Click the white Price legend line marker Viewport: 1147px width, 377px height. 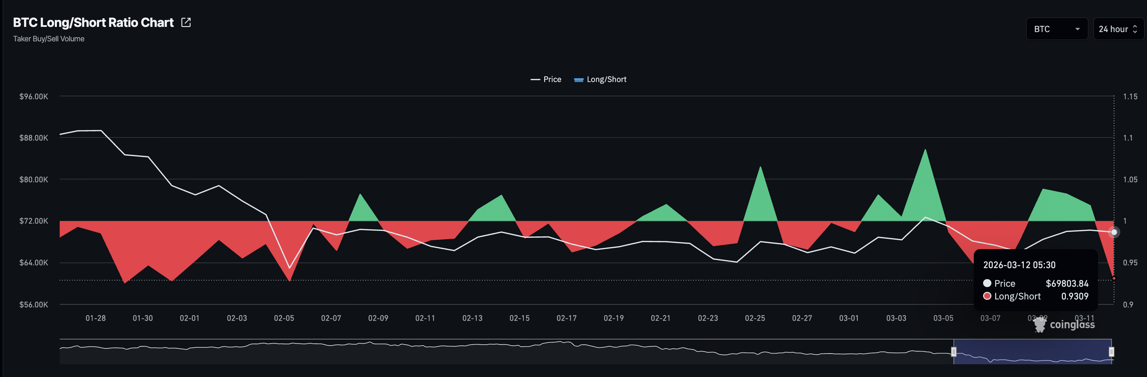[x=535, y=80]
